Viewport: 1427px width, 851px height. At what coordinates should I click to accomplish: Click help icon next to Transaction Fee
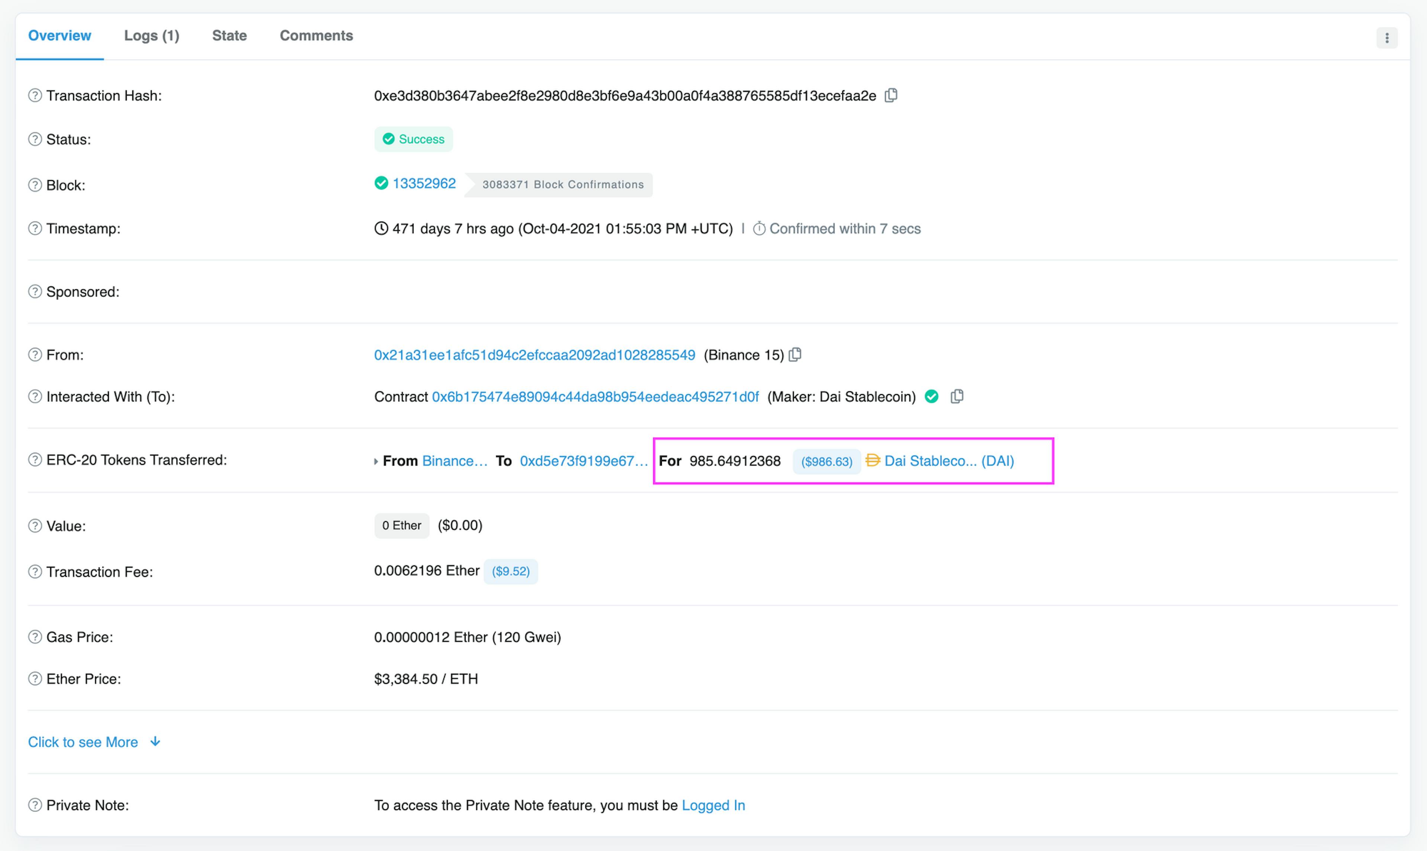(x=35, y=572)
